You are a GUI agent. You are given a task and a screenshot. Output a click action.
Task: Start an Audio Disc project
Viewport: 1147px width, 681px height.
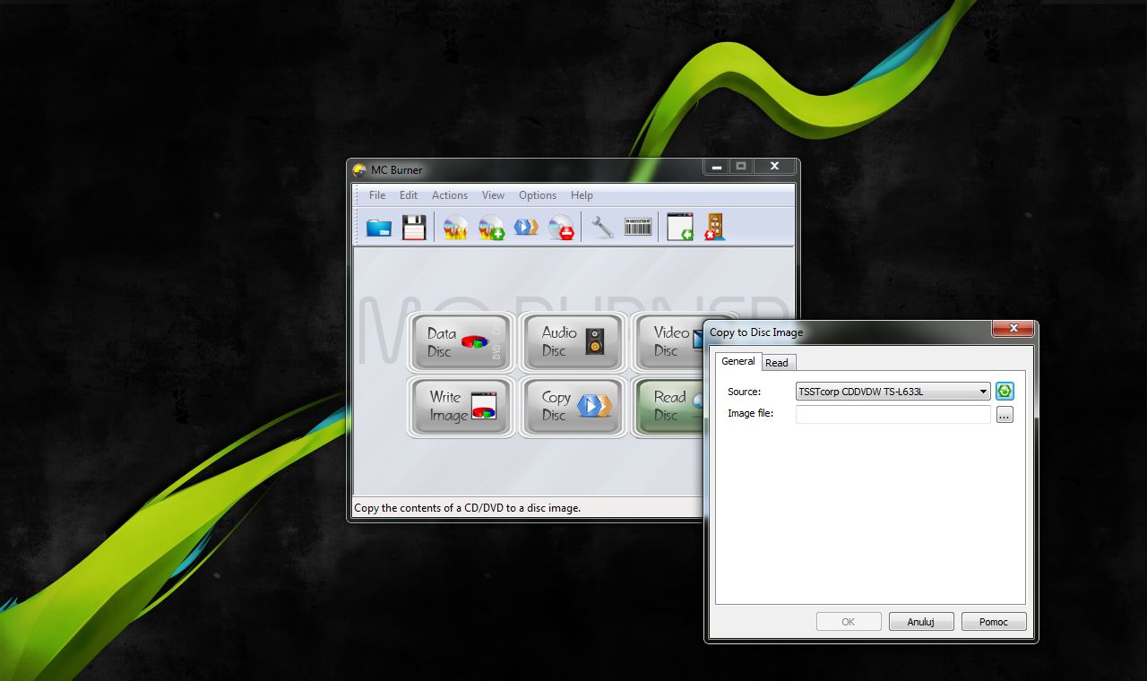pyautogui.click(x=573, y=342)
